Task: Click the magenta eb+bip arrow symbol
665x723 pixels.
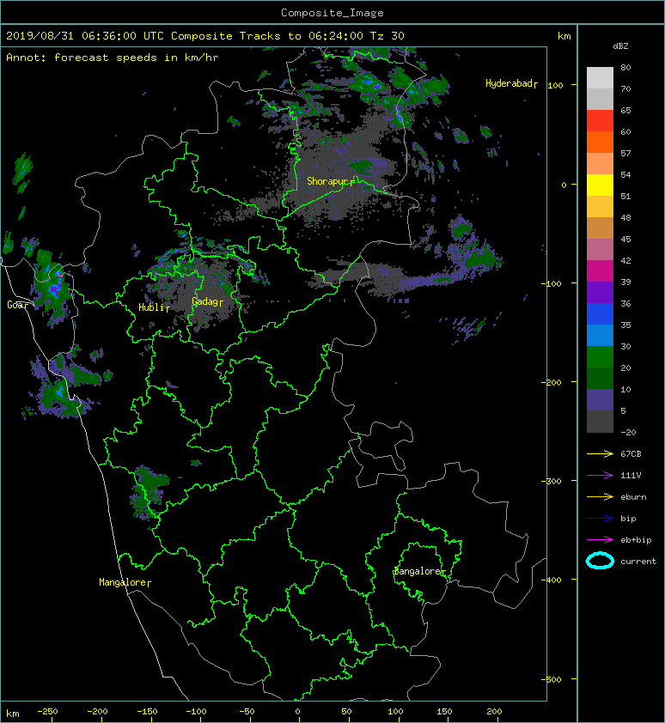Action: [x=600, y=540]
